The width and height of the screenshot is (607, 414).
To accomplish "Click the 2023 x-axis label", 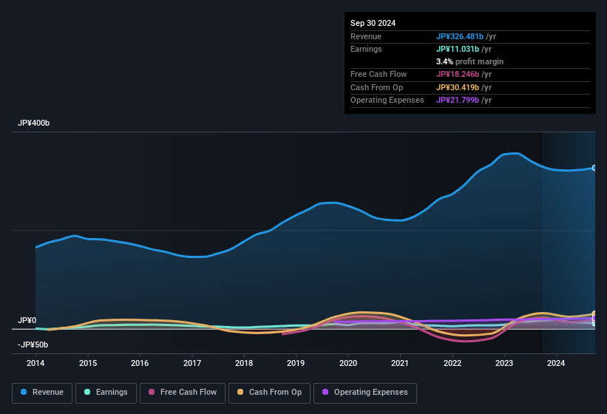I will click(x=504, y=363).
